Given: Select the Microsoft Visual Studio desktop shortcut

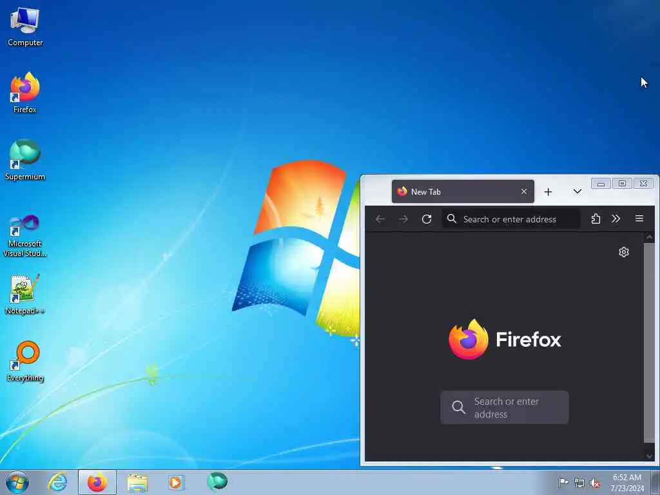Looking at the screenshot, I should coord(25,236).
